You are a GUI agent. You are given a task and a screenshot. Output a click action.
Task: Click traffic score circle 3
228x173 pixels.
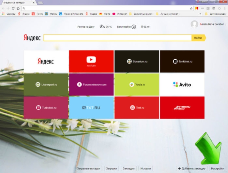(x=134, y=27)
